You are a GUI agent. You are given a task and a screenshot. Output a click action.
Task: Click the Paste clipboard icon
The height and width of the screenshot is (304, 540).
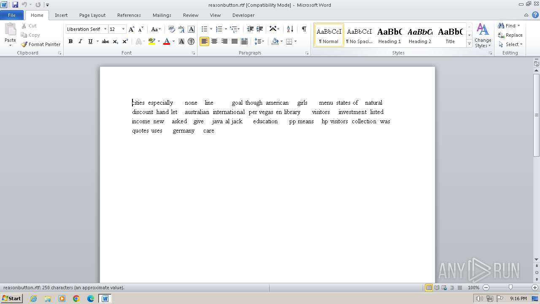click(10, 30)
